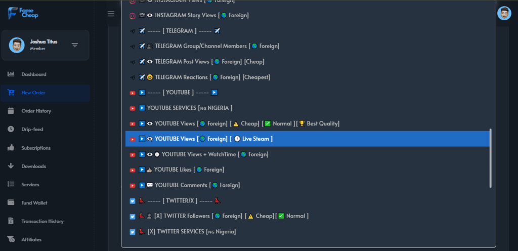The height and width of the screenshot is (251, 518).
Task: Select YOUTUBE Views Best Quality option
Action: tap(307, 123)
